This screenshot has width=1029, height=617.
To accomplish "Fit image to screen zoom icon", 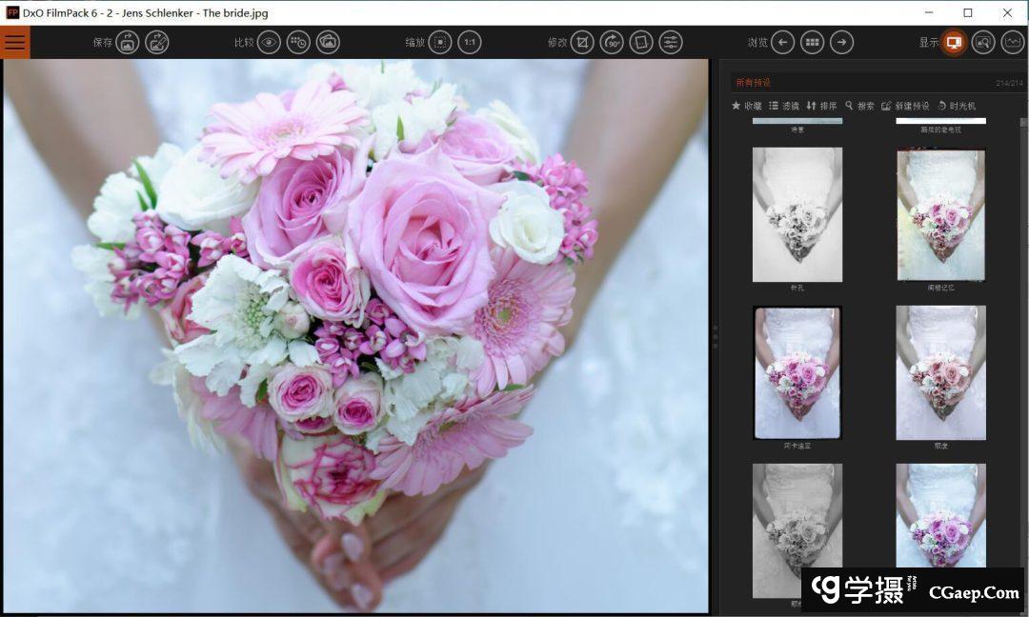I will [440, 42].
